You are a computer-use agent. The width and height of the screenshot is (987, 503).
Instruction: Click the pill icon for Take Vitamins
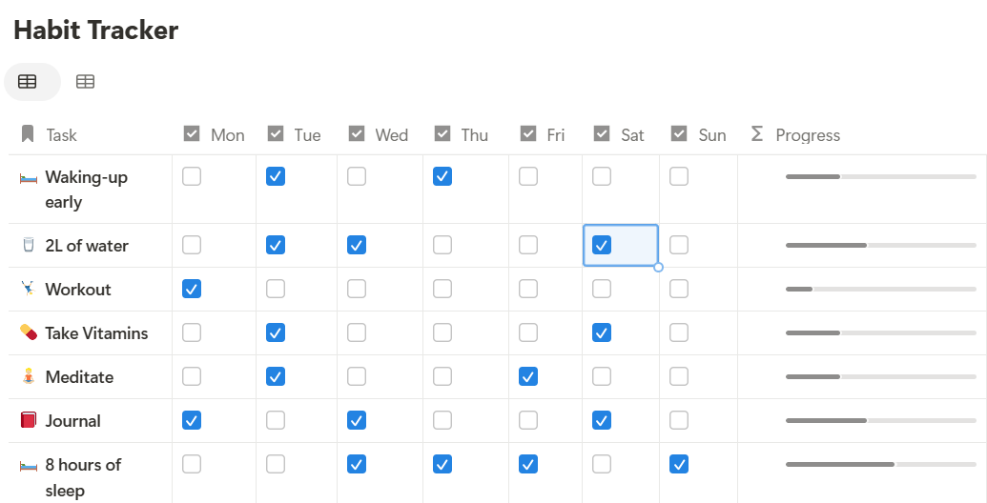pos(29,332)
